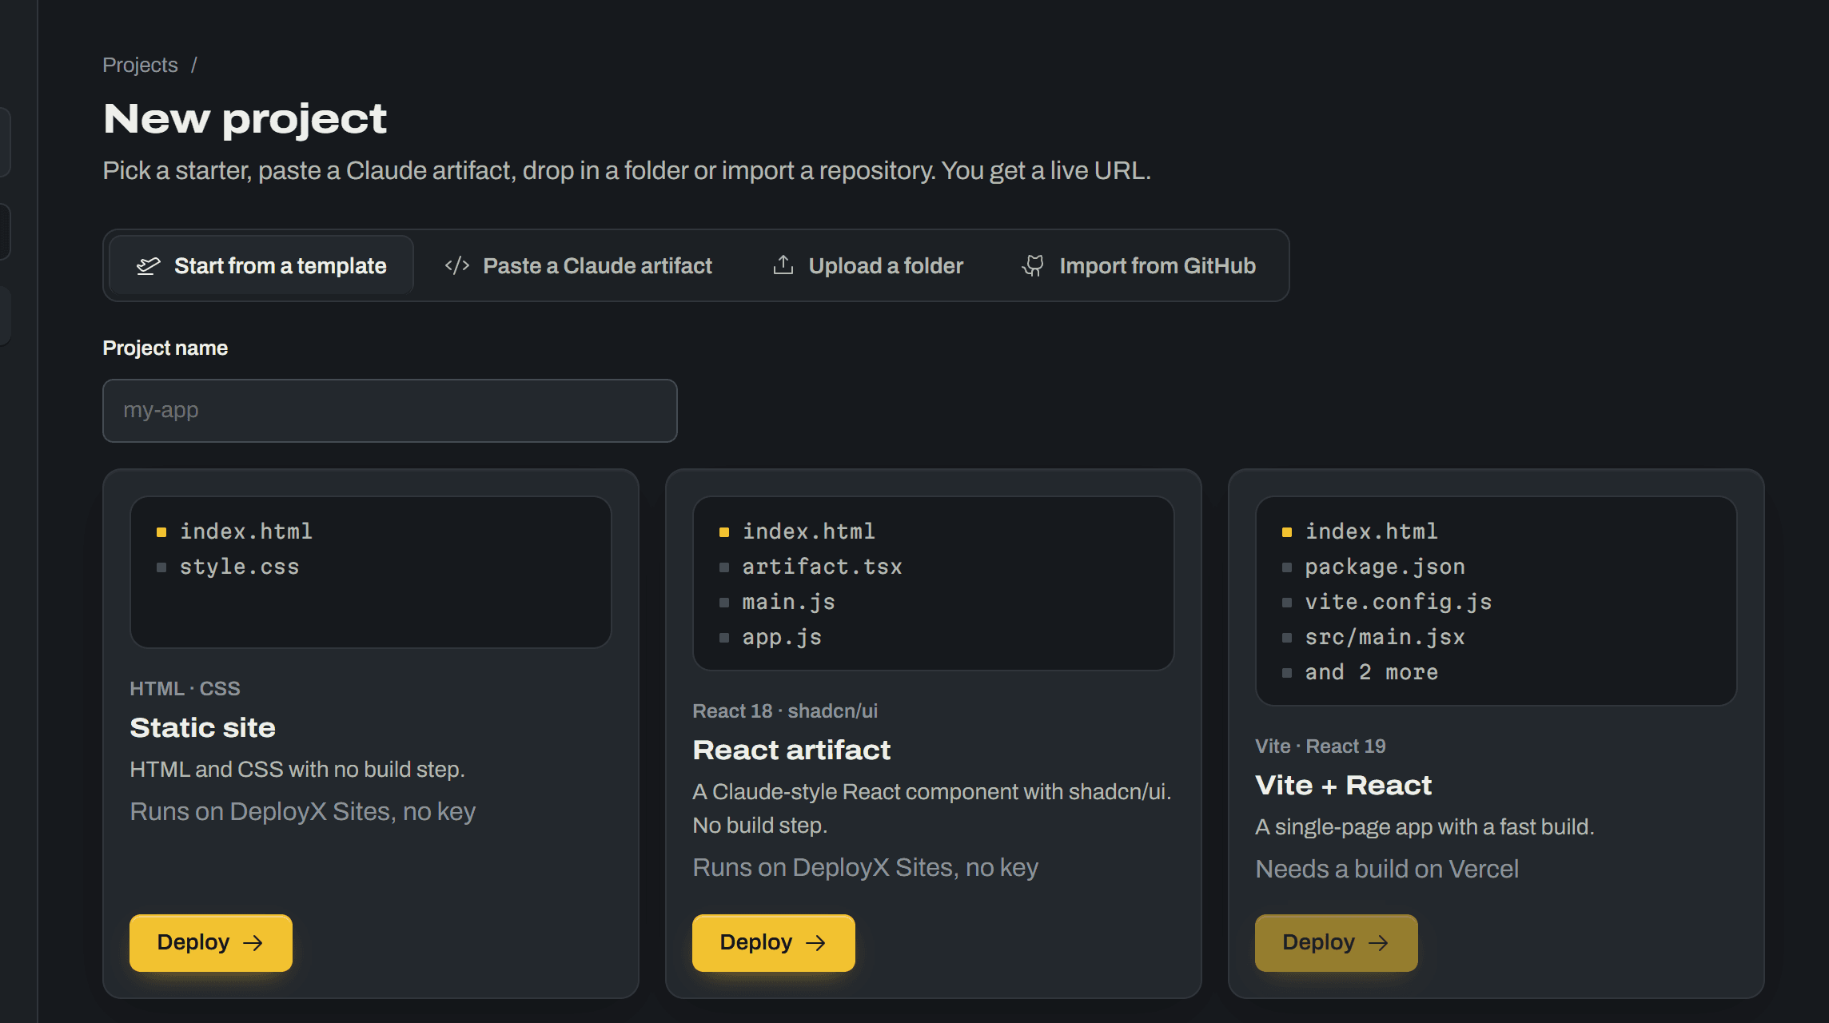The width and height of the screenshot is (1829, 1023).
Task: Click the arrow icon on React artifact Deploy button
Action: (x=816, y=943)
